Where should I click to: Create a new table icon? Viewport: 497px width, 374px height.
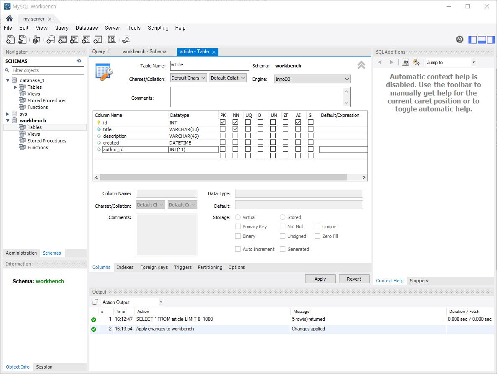62,40
